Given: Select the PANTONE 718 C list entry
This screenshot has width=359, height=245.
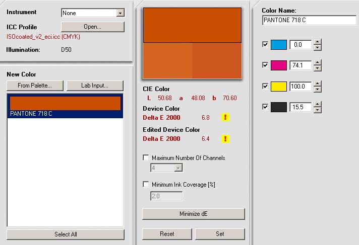Looking at the screenshot, I should pyautogui.click(x=65, y=106).
